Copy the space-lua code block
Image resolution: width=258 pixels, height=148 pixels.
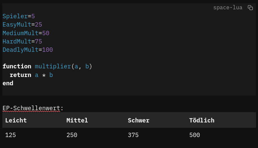coord(250,8)
